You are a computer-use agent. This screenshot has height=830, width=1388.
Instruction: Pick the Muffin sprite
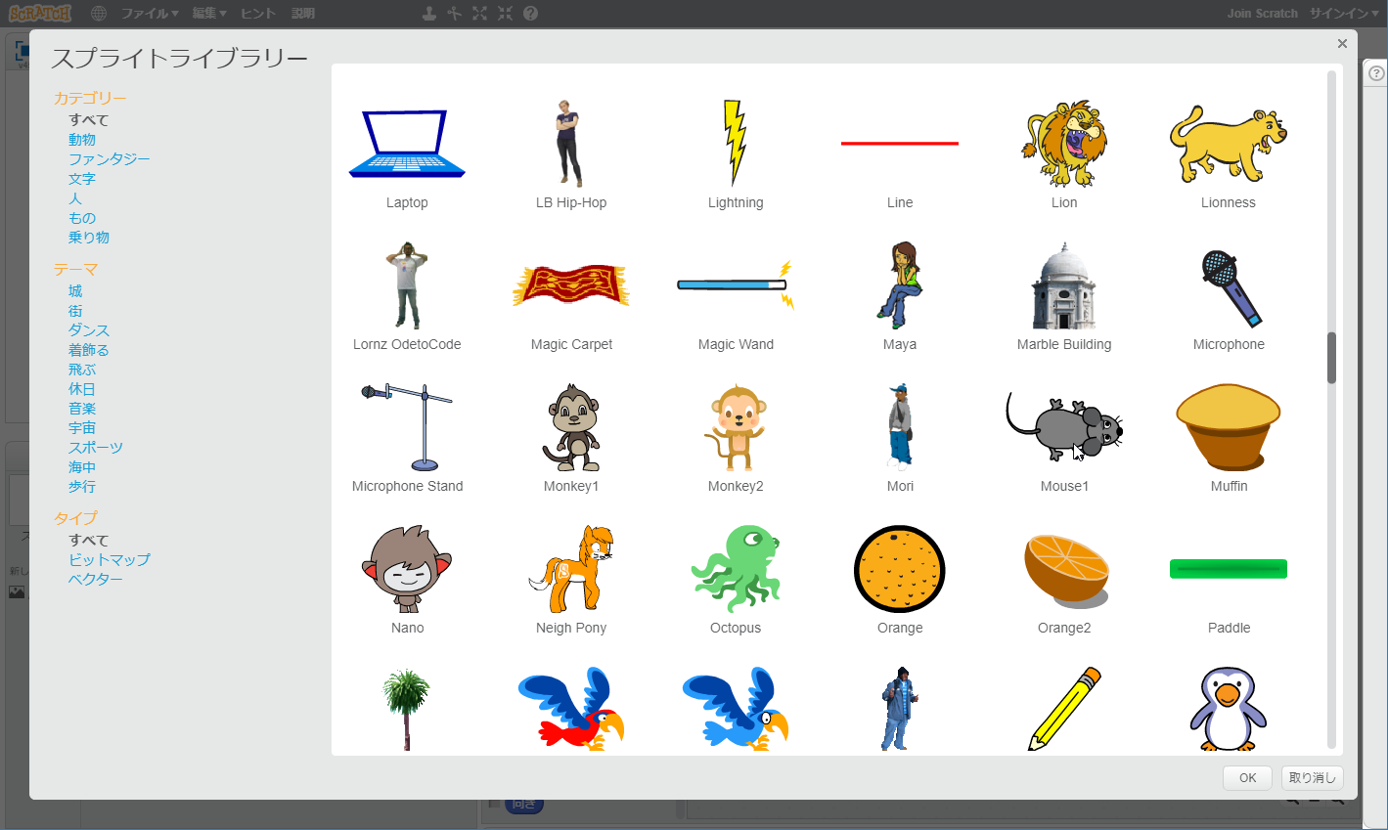1229,428
